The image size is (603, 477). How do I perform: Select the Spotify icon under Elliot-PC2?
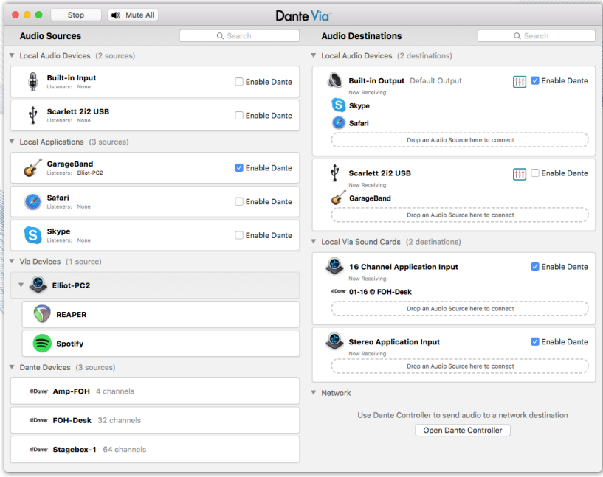42,344
